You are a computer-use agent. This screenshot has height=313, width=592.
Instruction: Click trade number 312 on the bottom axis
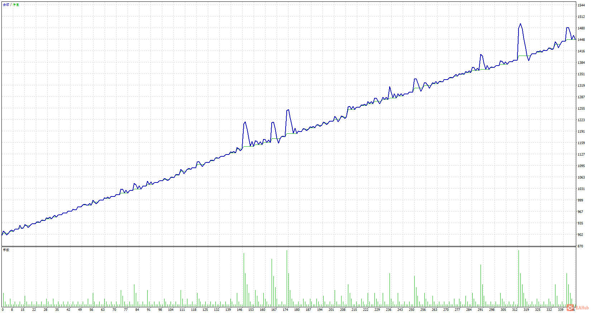pyautogui.click(x=515, y=310)
